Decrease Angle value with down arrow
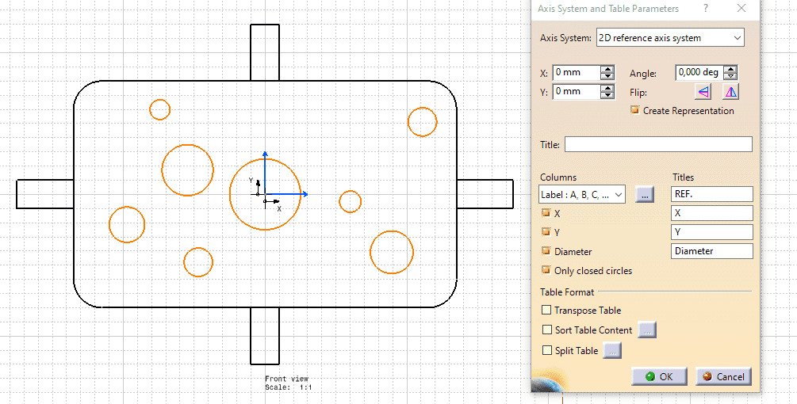This screenshot has width=797, height=404. pyautogui.click(x=730, y=76)
